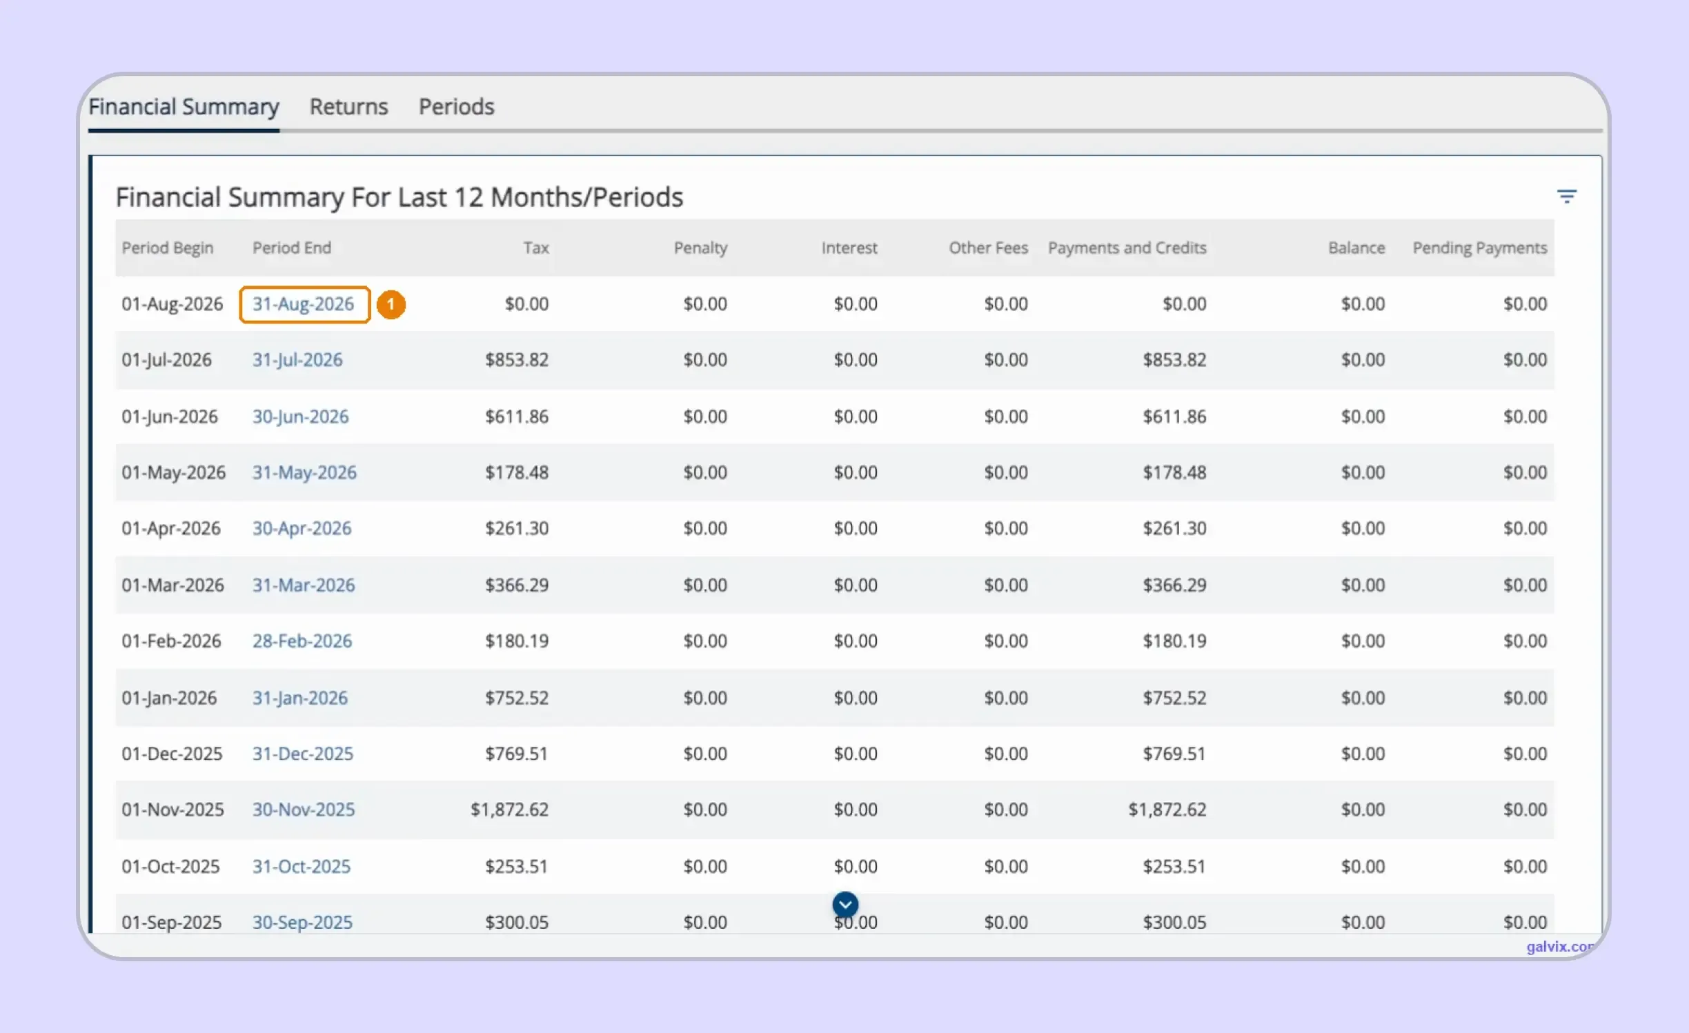
Task: Select the $611.86 payments cell for June
Action: (x=1174, y=417)
